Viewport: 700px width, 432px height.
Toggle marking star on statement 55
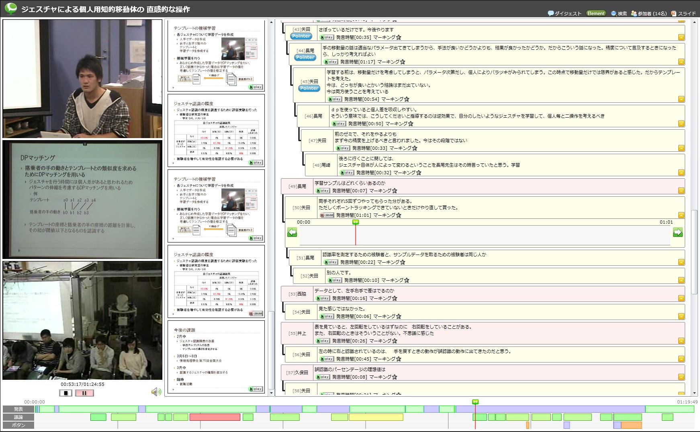pyautogui.click(x=395, y=341)
